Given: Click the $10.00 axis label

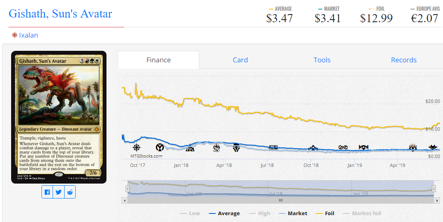Looking at the screenshot, I should [433, 129].
